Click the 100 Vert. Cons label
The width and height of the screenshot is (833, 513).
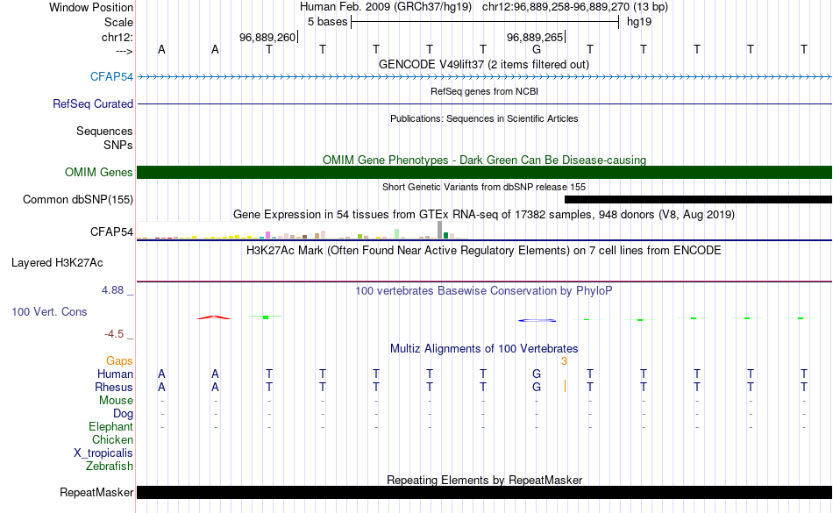coord(49,311)
